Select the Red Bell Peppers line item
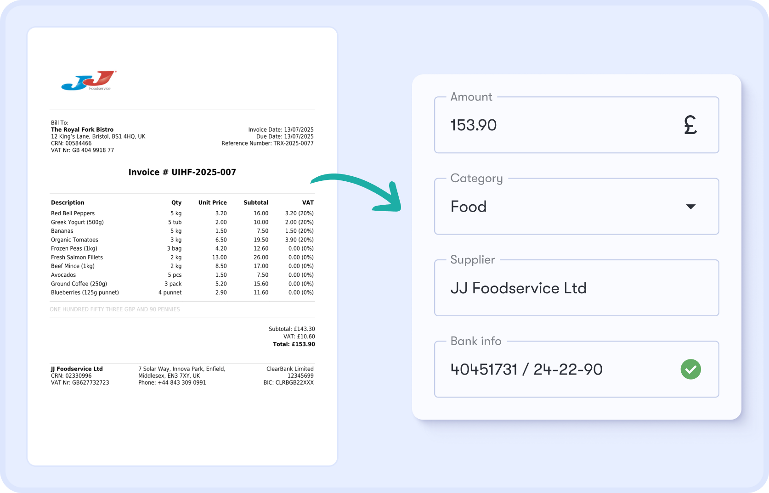Image resolution: width=769 pixels, height=493 pixels. [x=73, y=213]
